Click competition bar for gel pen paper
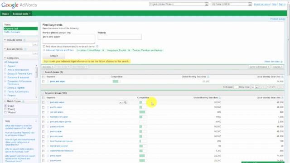The width and height of the screenshot is (290, 163). click(143, 112)
